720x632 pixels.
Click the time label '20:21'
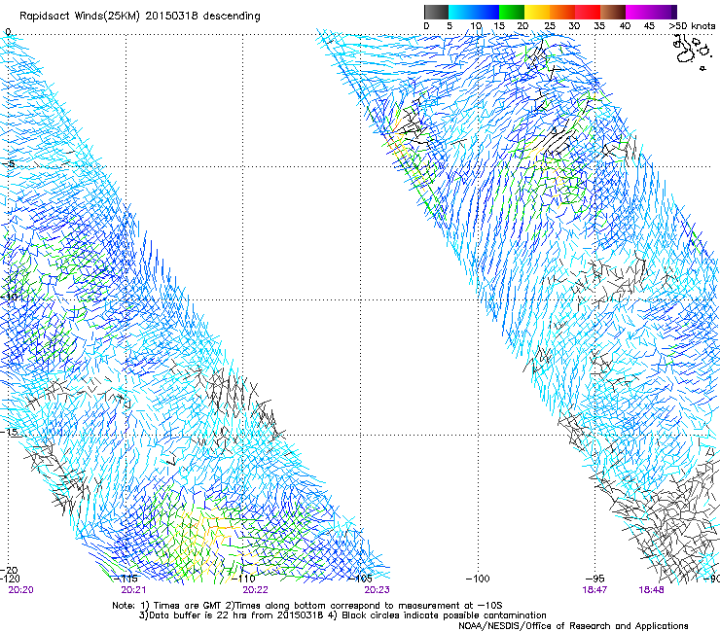pyautogui.click(x=133, y=590)
